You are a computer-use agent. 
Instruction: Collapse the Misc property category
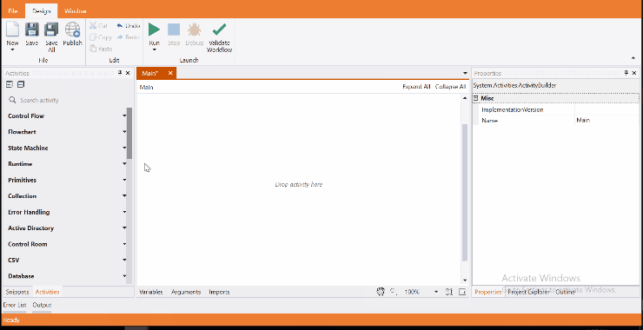[475, 98]
